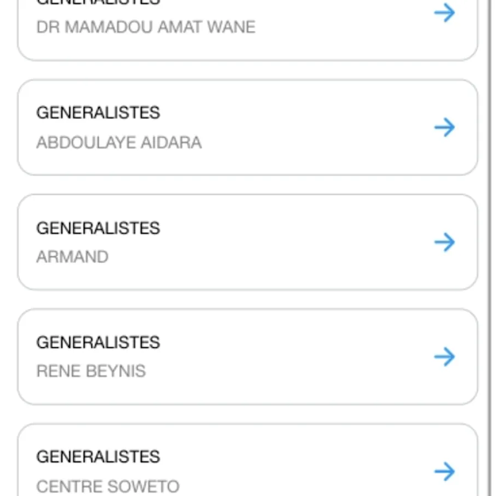Viewport: 496px width, 496px height.
Task: Click the ABDOULAYE AIDARA name label
Action: (x=118, y=143)
